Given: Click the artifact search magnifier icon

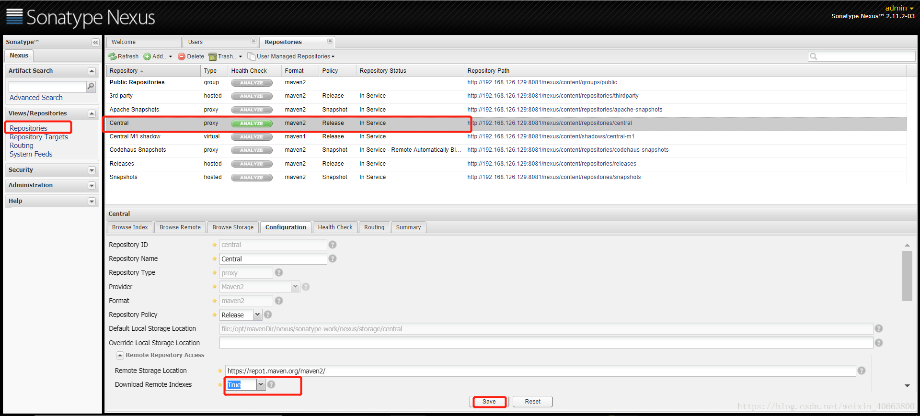Looking at the screenshot, I should click(x=91, y=87).
